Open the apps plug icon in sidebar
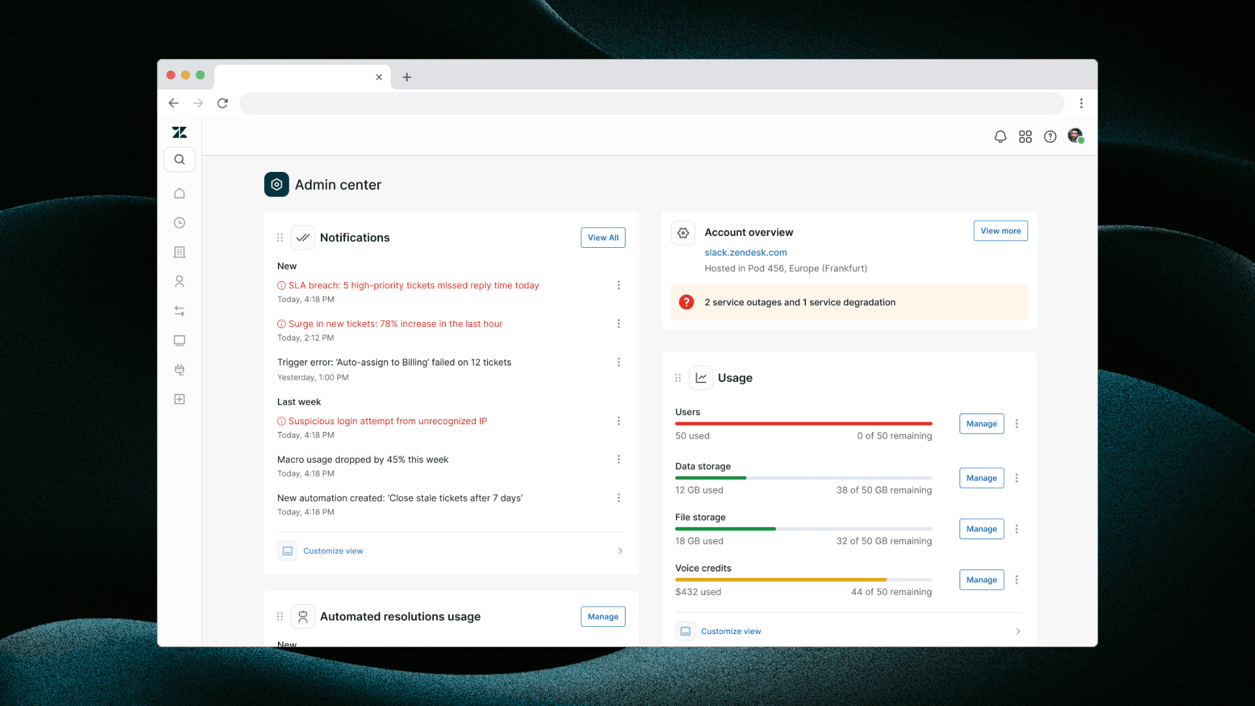Viewport: 1255px width, 706px height. [x=179, y=370]
